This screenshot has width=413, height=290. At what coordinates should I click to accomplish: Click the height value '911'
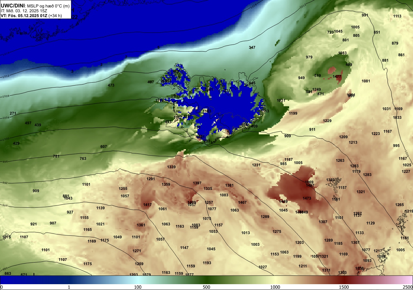pyautogui.click(x=312, y=129)
